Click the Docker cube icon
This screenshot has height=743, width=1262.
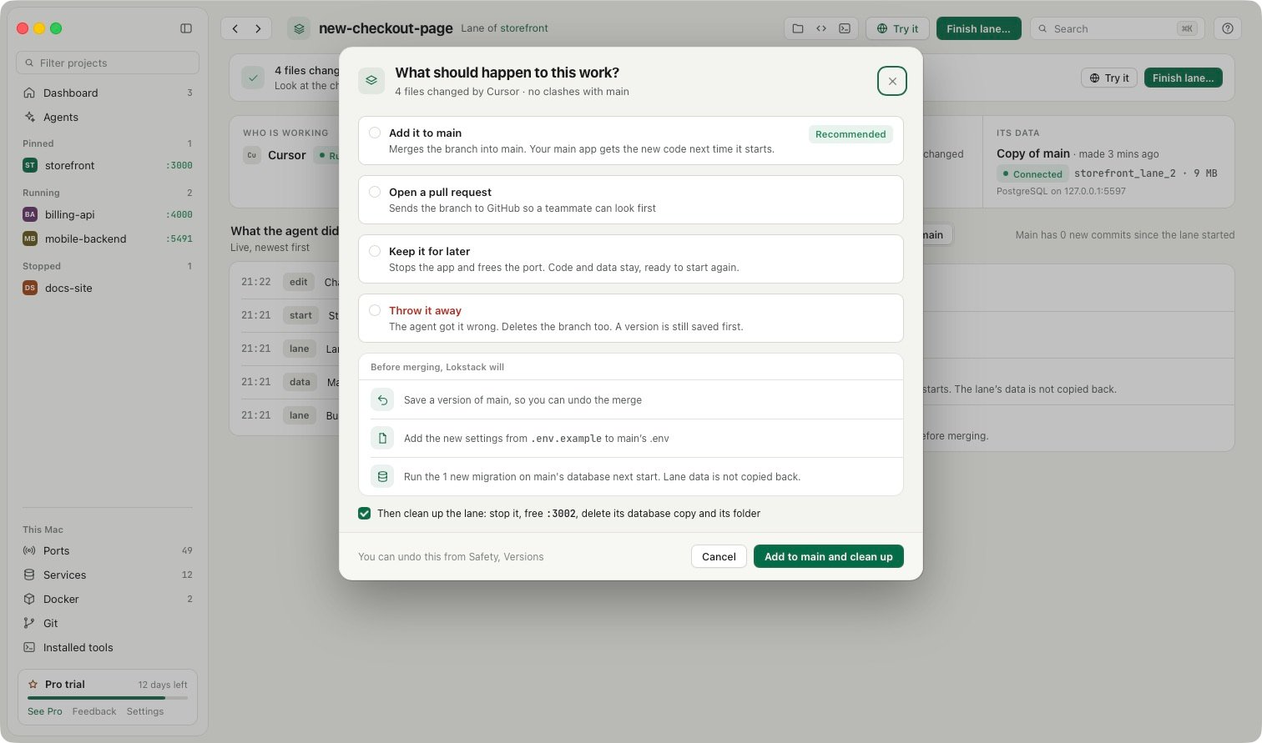point(29,599)
